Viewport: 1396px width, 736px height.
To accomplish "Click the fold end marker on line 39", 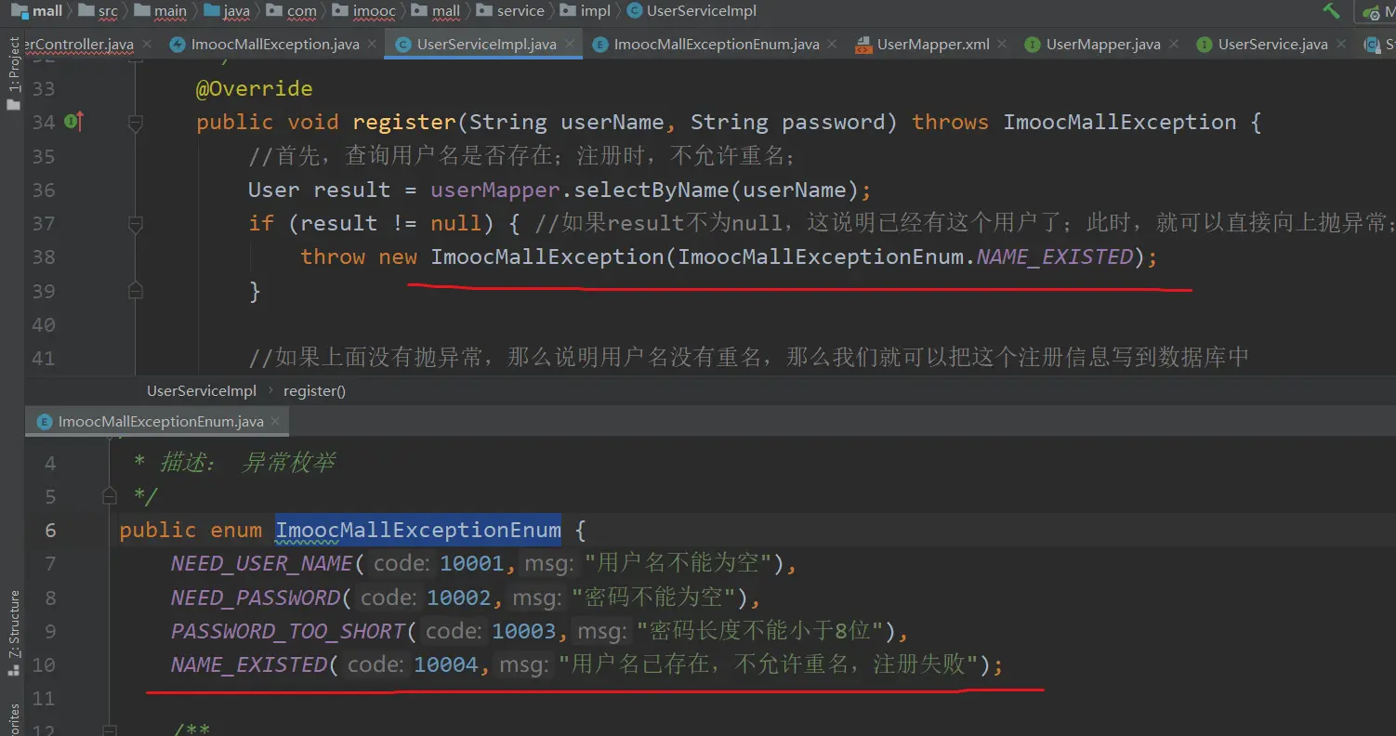I will click(x=136, y=291).
